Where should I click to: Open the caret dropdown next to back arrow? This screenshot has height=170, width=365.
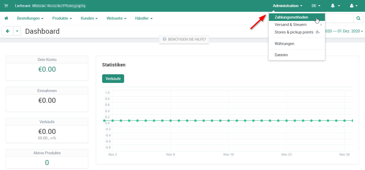(x=17, y=31)
